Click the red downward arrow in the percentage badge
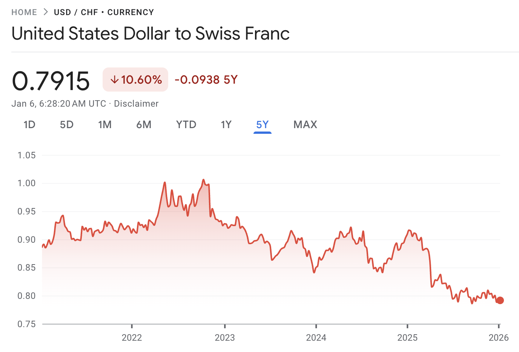 [x=114, y=80]
